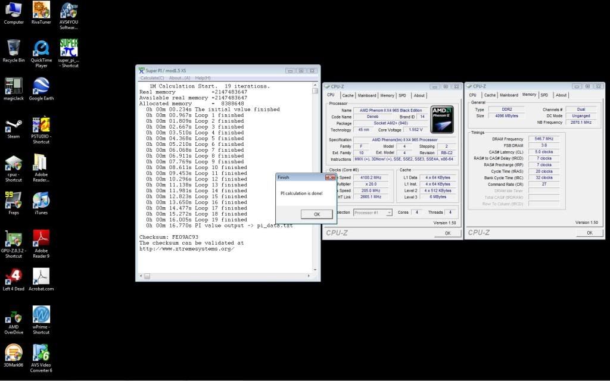Open iTunes from the desktop
This screenshot has width=610, height=381.
point(41,204)
